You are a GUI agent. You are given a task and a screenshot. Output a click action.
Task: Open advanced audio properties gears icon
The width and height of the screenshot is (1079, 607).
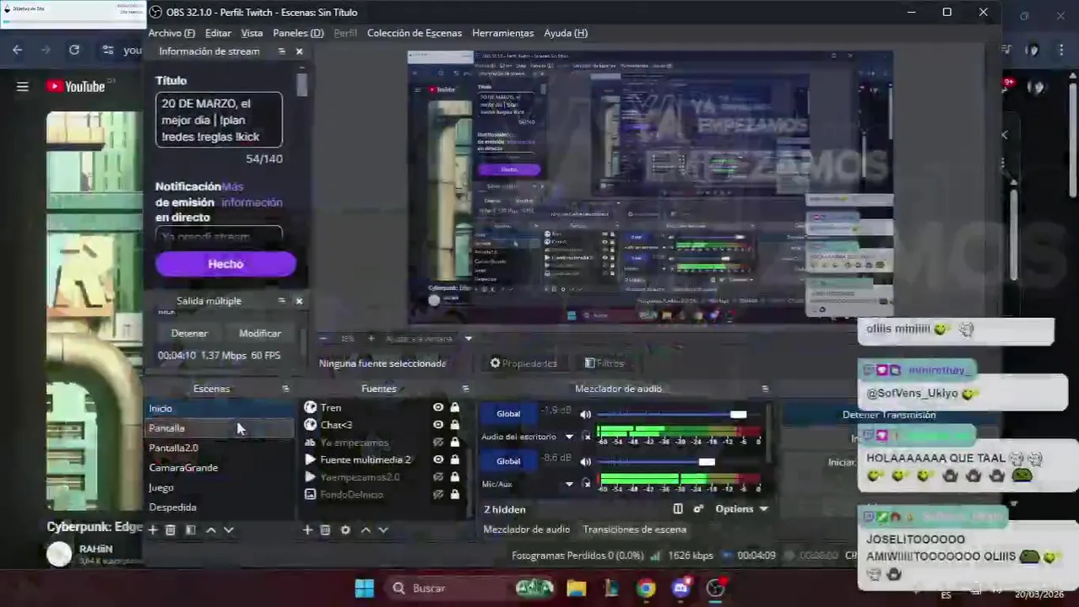(x=698, y=509)
